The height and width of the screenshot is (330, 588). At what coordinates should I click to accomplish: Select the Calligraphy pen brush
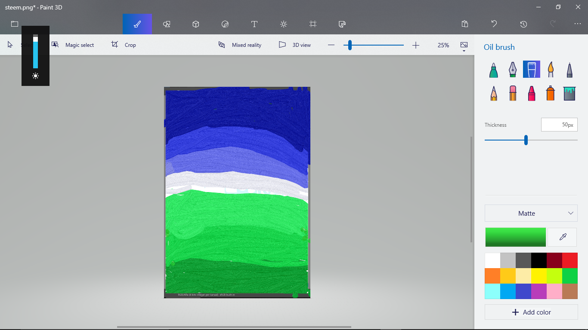[x=513, y=69]
